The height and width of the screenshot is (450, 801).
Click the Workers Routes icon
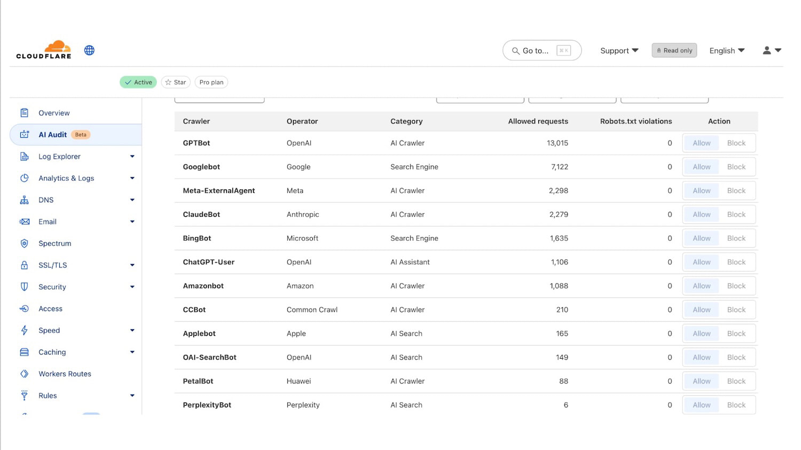[25, 374]
